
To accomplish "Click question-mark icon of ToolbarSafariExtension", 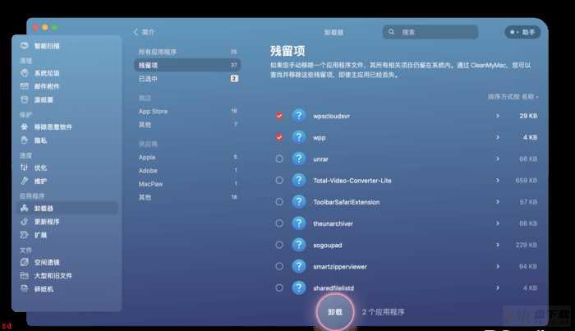I will pos(299,201).
